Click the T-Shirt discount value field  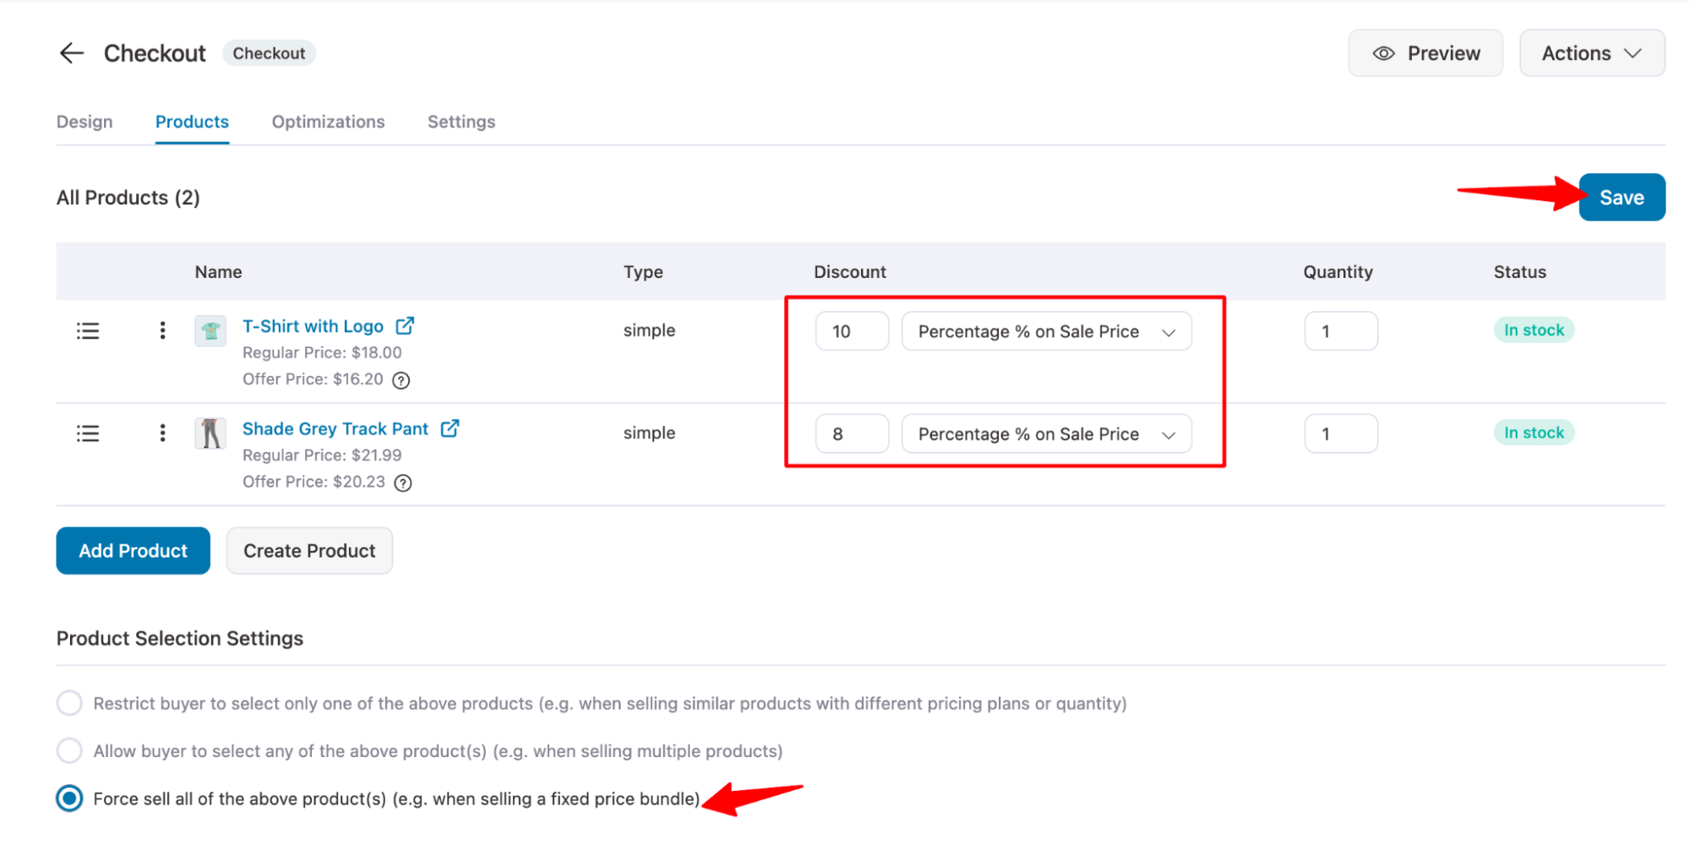(x=851, y=331)
